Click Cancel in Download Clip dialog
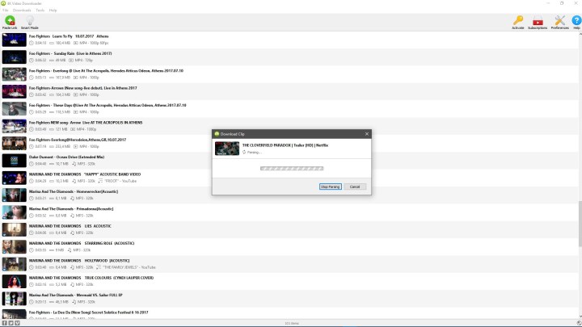Viewport: 582px width, 327px height. click(353, 187)
